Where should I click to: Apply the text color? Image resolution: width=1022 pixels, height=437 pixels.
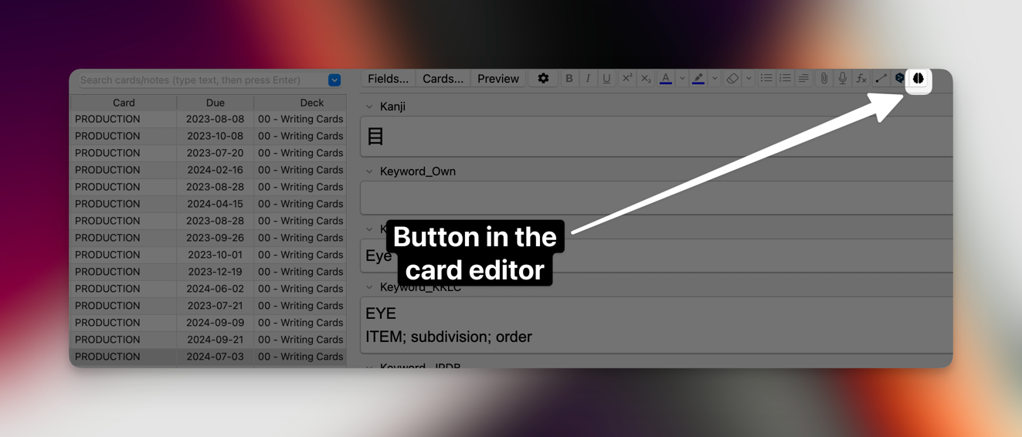[666, 79]
